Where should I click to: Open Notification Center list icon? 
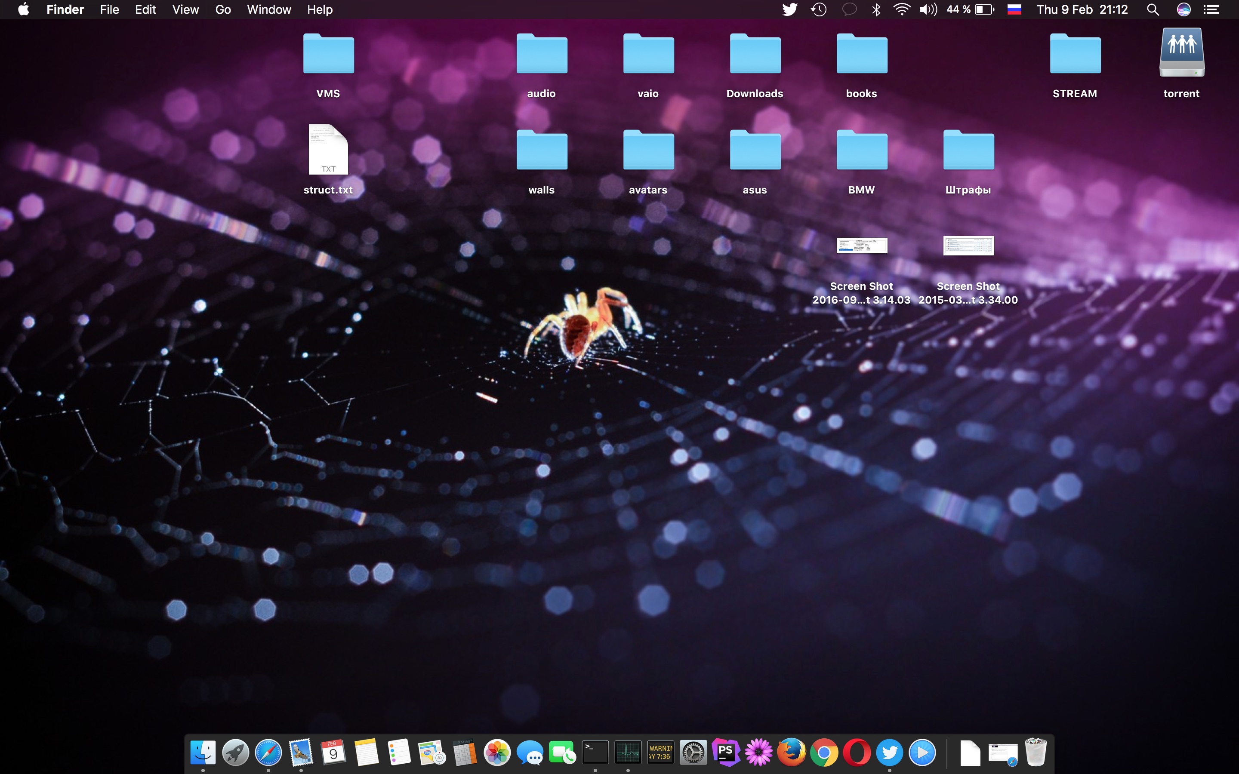[1211, 9]
